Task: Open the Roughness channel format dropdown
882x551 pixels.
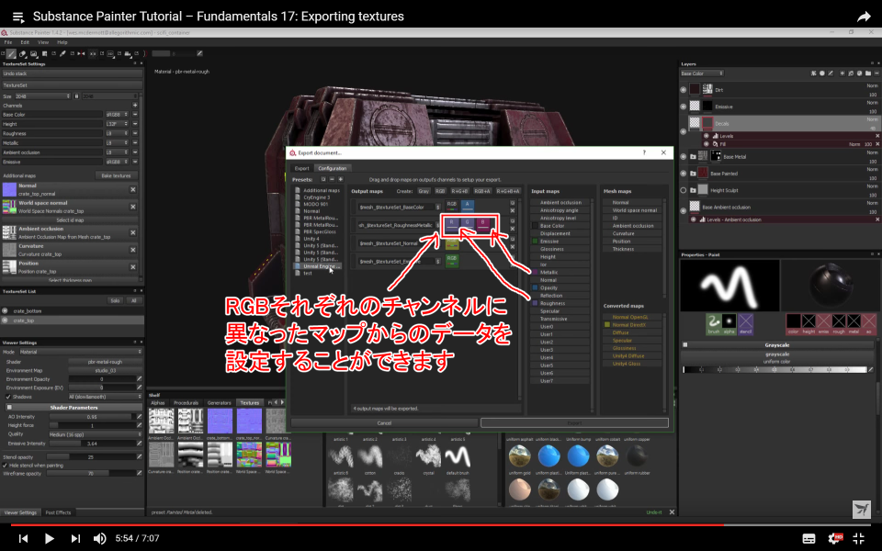Action: pos(117,133)
